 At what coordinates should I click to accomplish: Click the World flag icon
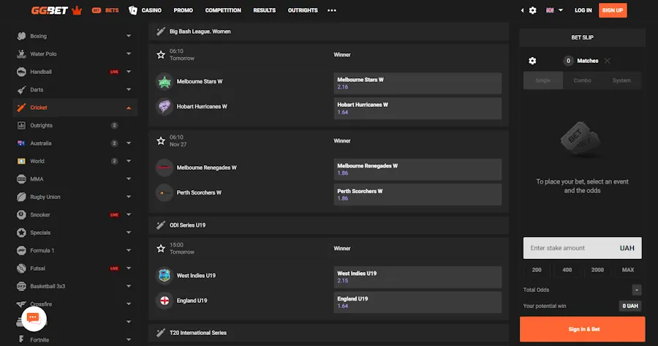click(21, 161)
